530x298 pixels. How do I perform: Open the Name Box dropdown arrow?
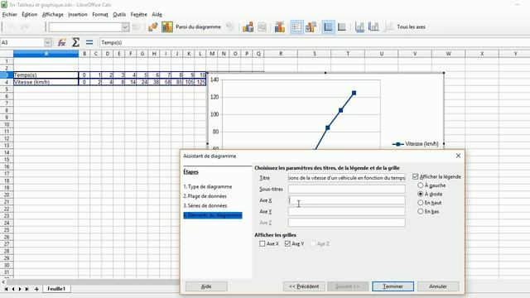(48, 42)
